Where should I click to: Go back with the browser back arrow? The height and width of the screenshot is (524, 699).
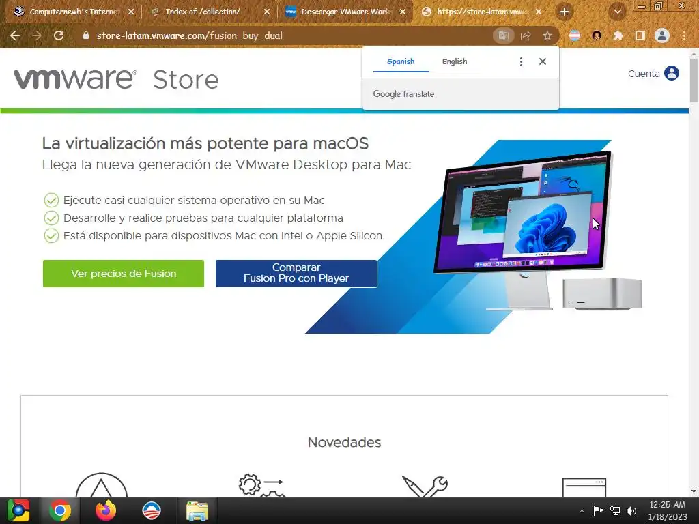point(15,35)
